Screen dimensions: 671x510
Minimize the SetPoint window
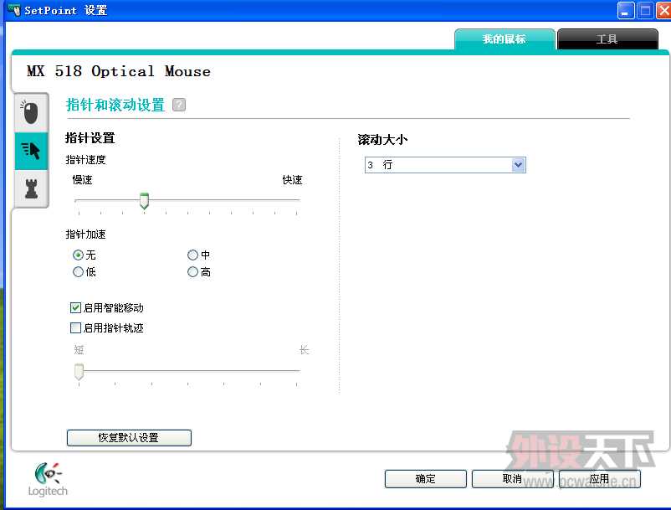coord(626,10)
